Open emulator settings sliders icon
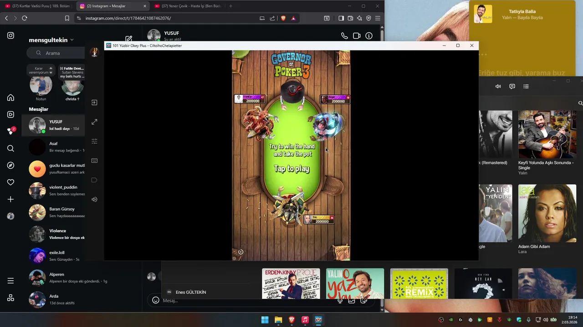 [x=94, y=141]
